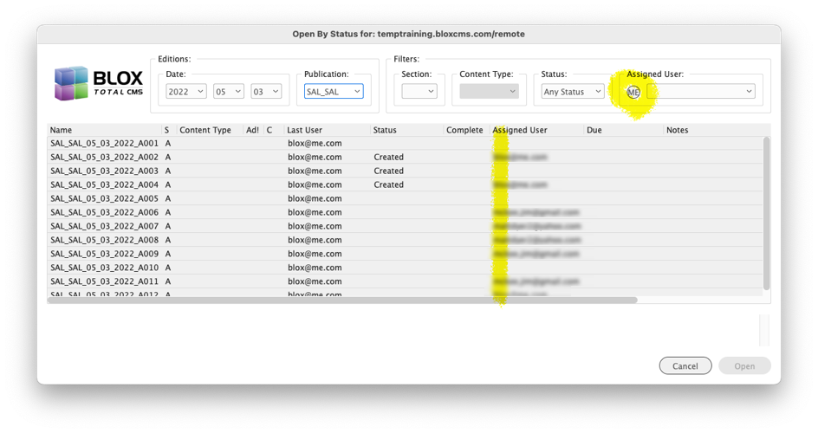The image size is (818, 433).
Task: Open the Content Type filter dropdown
Action: [489, 92]
